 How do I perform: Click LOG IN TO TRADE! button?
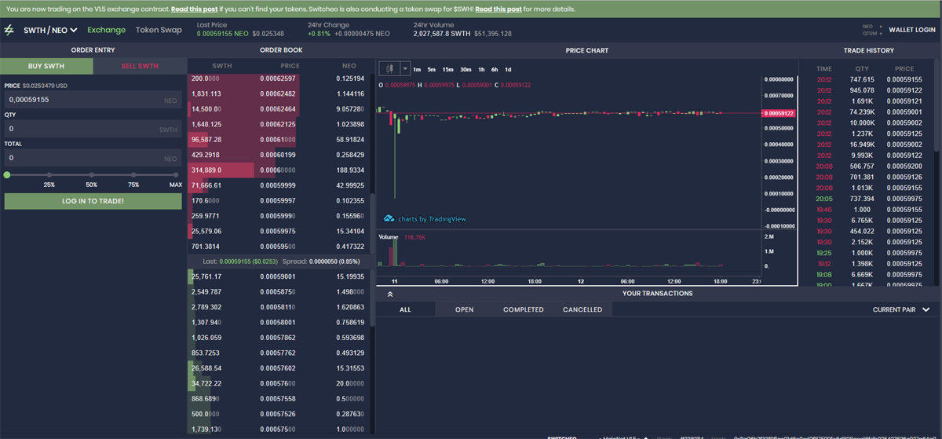pos(93,201)
